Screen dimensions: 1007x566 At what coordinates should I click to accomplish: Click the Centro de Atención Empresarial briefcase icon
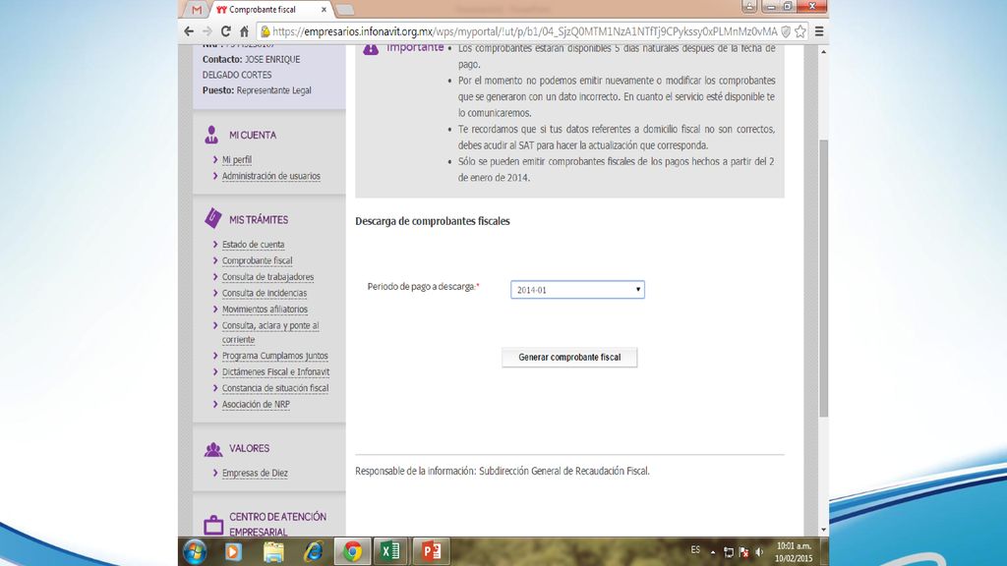tap(213, 525)
